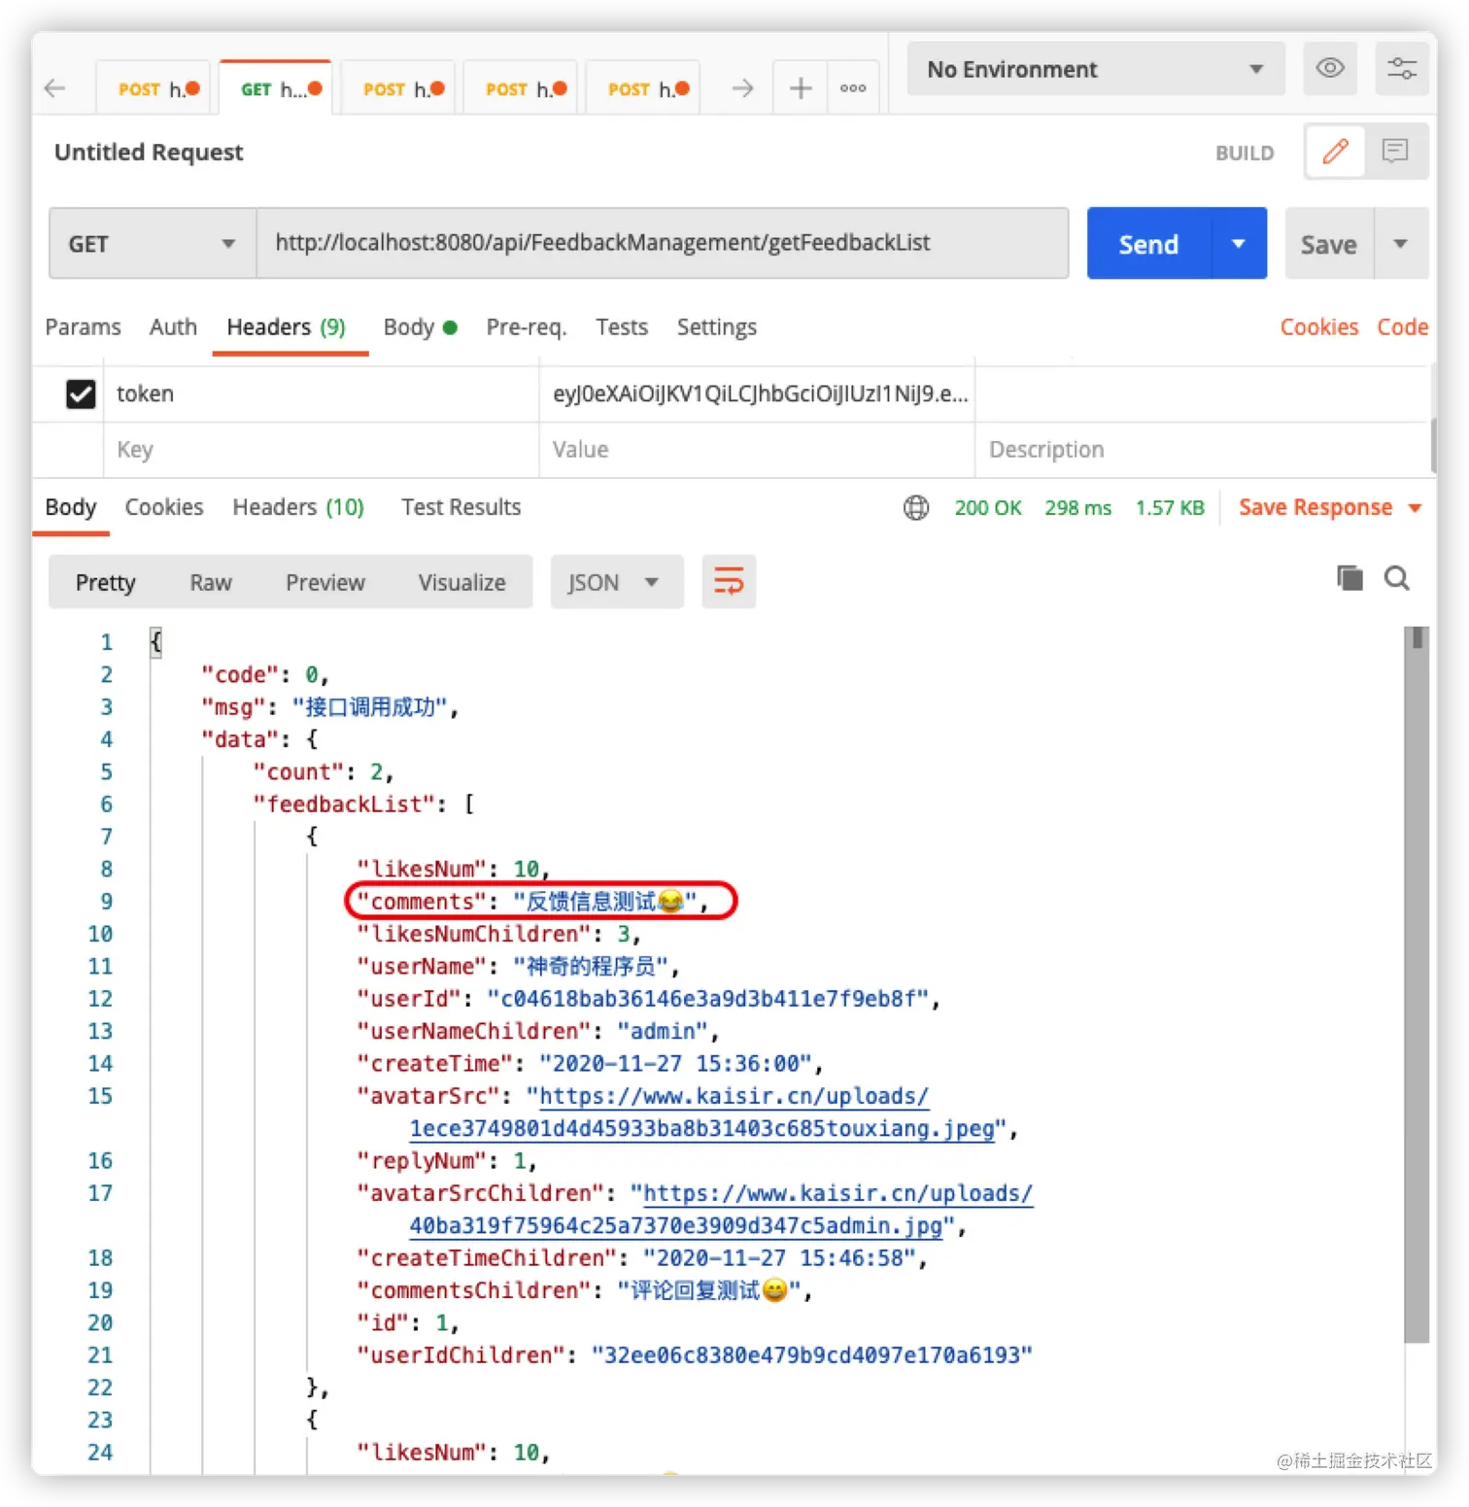Image resolution: width=1469 pixels, height=1507 pixels.
Task: Click the "userName" line in the response
Action: tap(518, 966)
